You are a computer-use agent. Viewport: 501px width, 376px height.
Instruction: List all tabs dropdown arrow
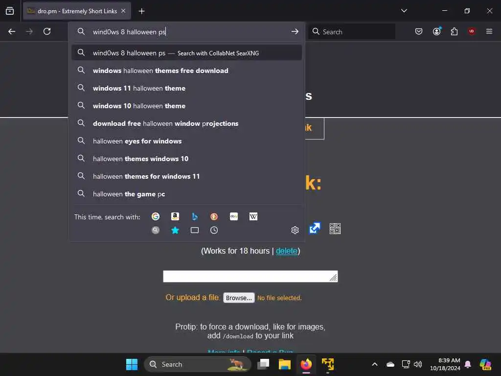click(x=404, y=11)
